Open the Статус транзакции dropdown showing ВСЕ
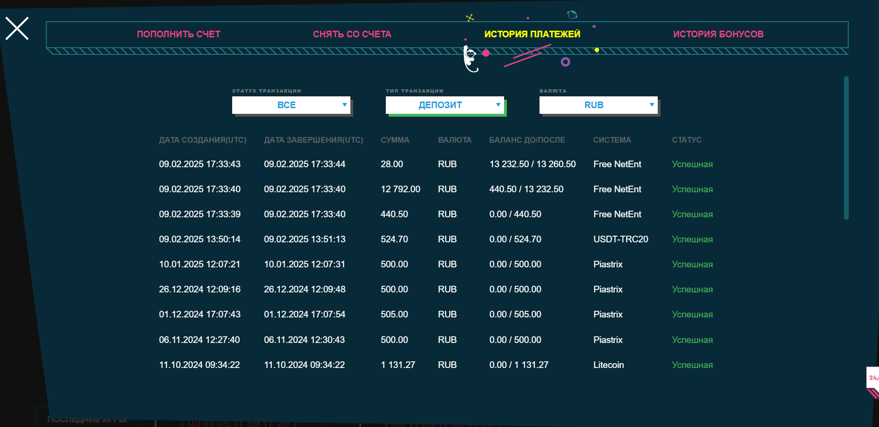Image resolution: width=879 pixels, height=427 pixels. tap(291, 105)
